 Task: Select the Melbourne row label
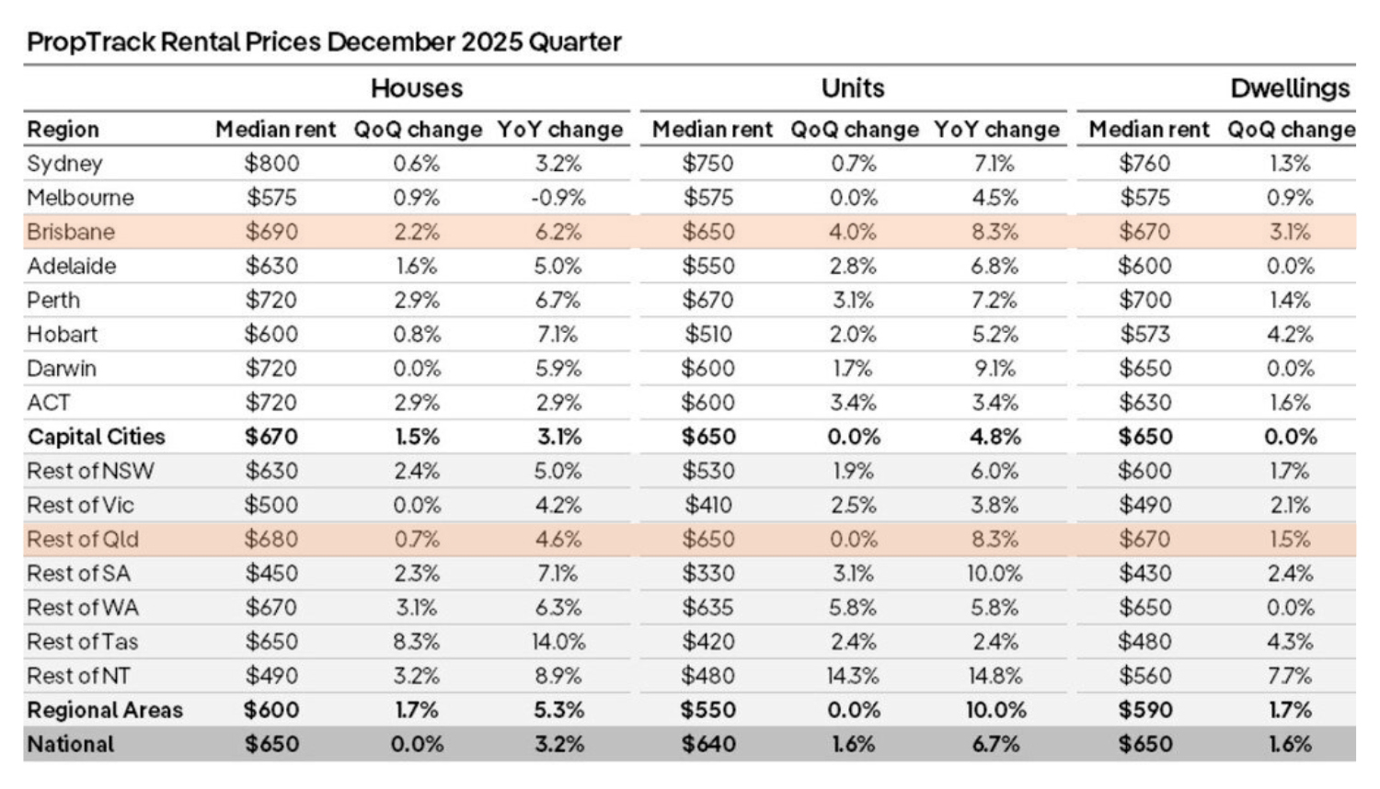(x=80, y=198)
